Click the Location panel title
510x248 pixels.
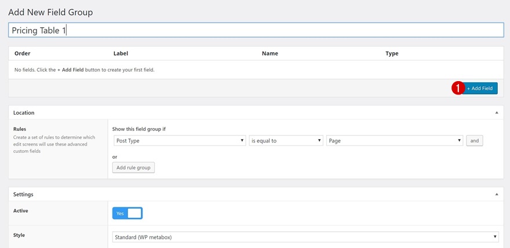coord(24,112)
